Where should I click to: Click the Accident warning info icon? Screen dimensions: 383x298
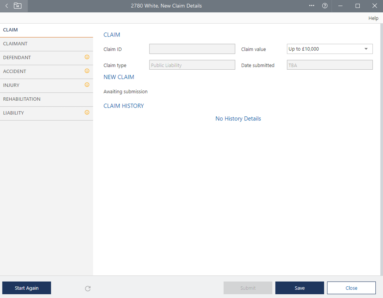tap(87, 71)
